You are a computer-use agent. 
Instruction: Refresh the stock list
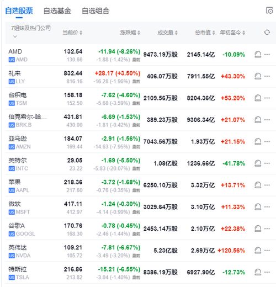(x=267, y=33)
